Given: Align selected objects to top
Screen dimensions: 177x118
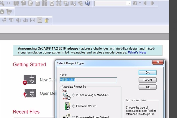Looking at the screenshot, I should pyautogui.click(x=11, y=20).
